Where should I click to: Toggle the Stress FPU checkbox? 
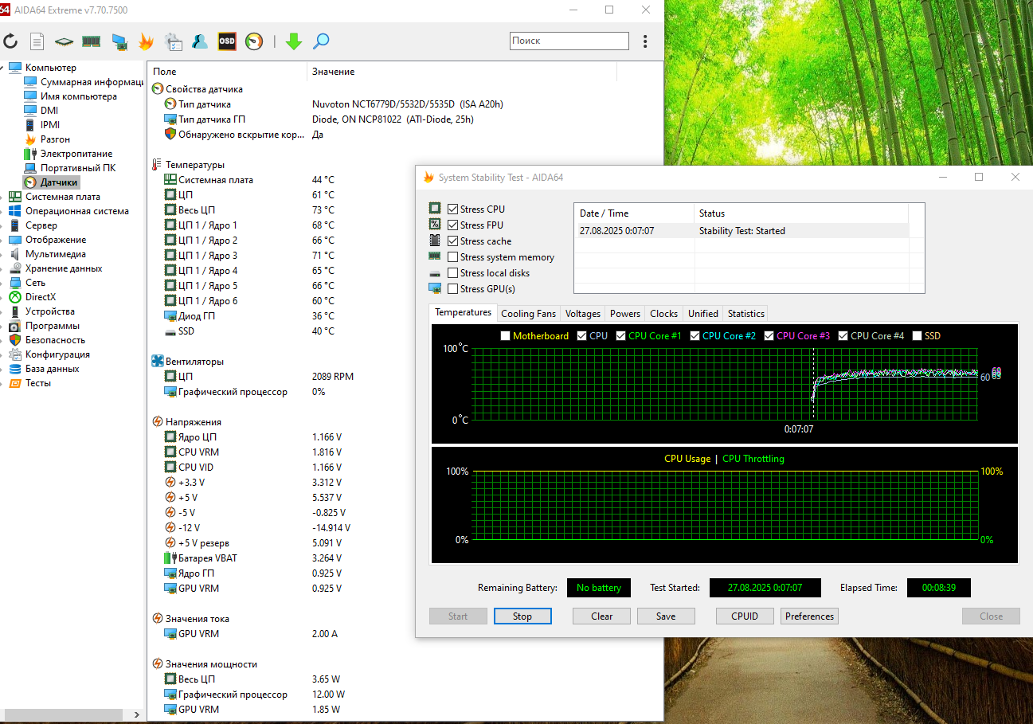[453, 225]
